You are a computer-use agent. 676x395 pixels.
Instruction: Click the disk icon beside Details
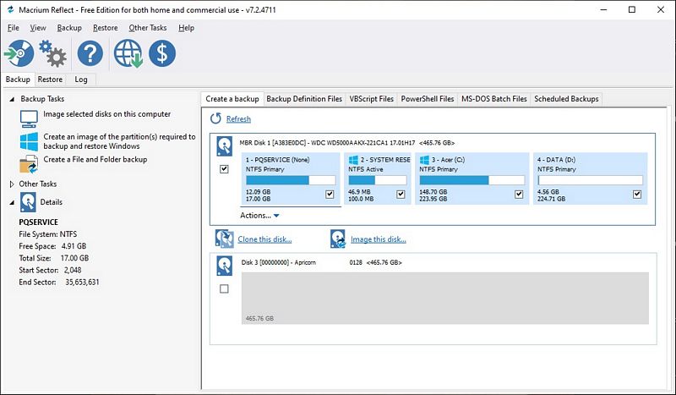28,202
